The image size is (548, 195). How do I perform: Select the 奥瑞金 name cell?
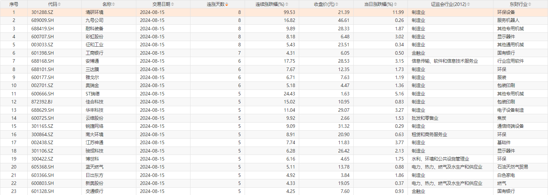[92, 85]
